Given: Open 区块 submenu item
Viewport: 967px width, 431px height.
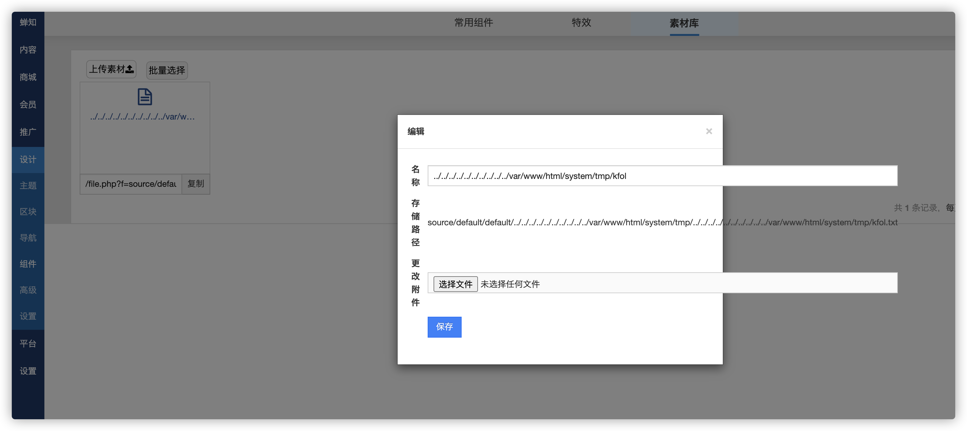Looking at the screenshot, I should pyautogui.click(x=28, y=212).
